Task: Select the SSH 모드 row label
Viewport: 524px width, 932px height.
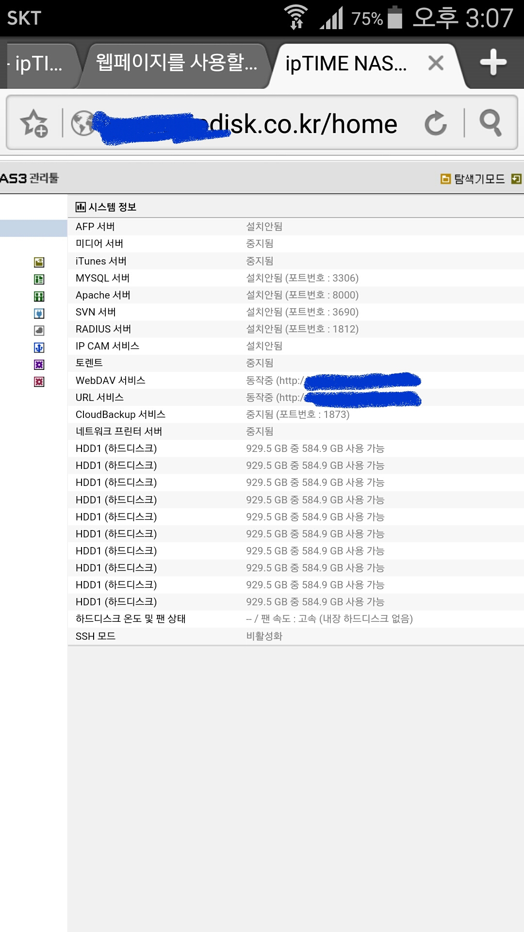Action: coord(96,636)
